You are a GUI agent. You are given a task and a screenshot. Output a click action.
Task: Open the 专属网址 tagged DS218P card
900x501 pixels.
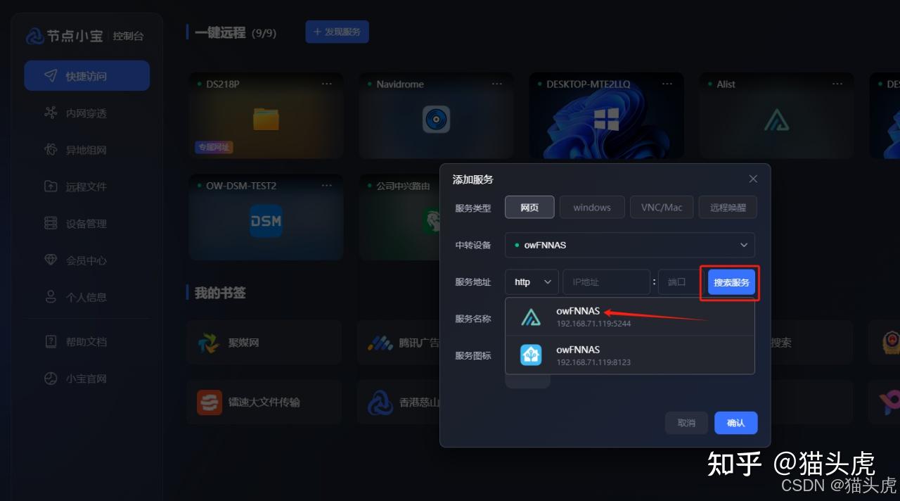pos(266,116)
